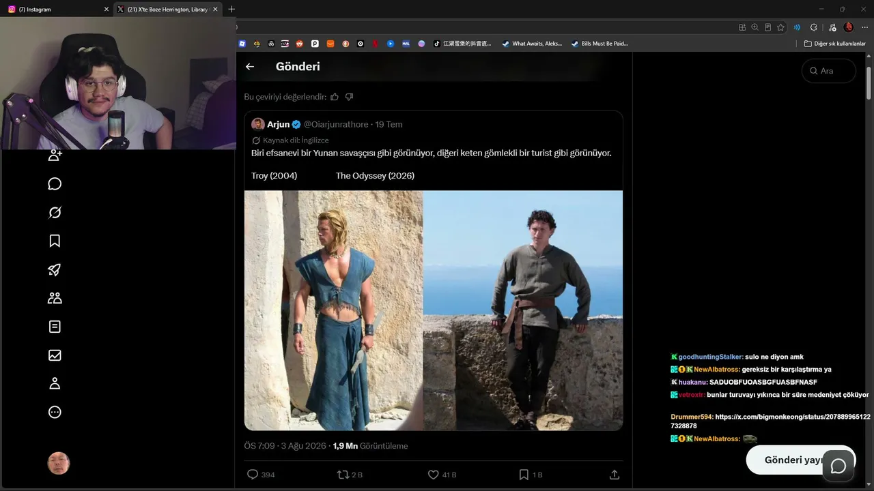Click NewAlbatross's gereksiz bir karşılaştırma message

pyautogui.click(x=750, y=370)
